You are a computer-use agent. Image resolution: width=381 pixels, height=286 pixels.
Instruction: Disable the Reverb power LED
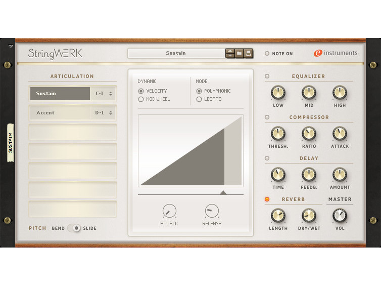click(x=267, y=199)
